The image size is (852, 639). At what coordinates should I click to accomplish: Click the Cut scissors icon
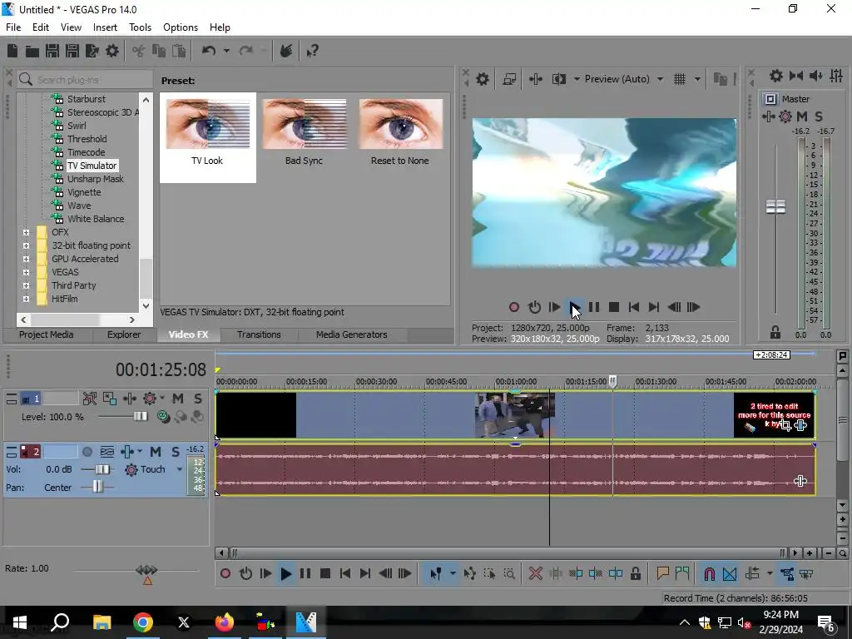(138, 51)
